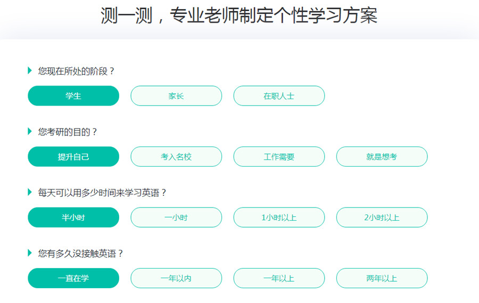
Task: Click the triangle beside 每天可以用多少时间来学习英语
Action: (30, 192)
